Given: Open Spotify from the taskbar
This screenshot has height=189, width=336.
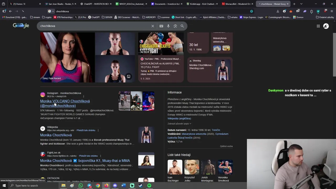Looking at the screenshot, I should (149, 186).
